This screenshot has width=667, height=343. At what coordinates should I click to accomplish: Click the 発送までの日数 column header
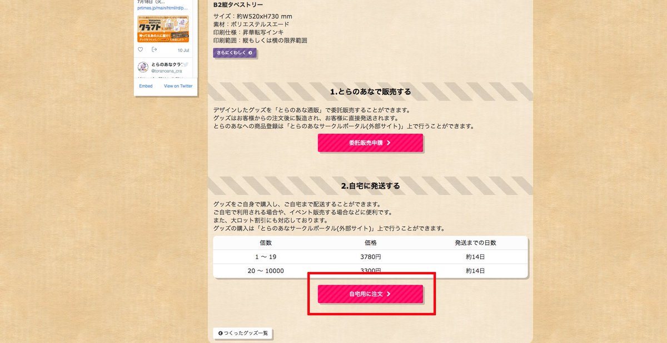[x=475, y=243]
